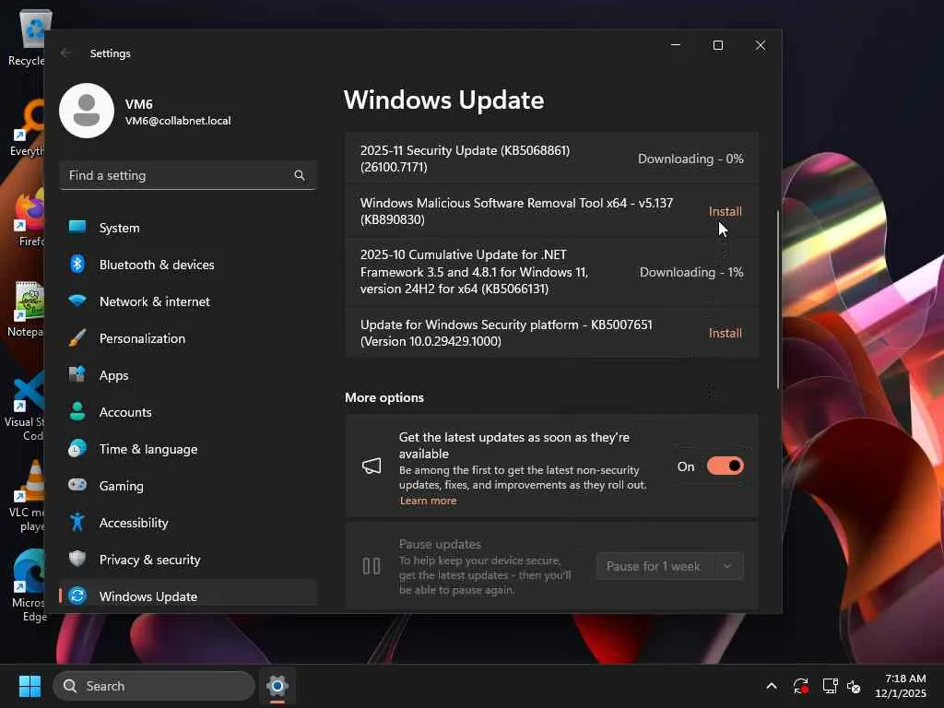Select Apps in the sidebar
Screen dimensions: 944x708
point(188,375)
